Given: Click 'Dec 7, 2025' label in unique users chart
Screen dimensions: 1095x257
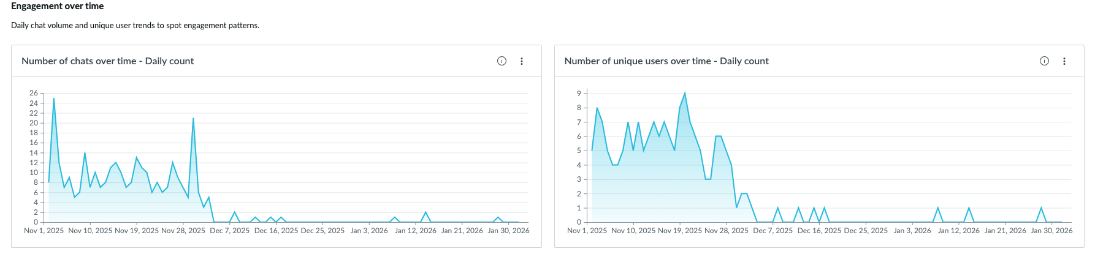Looking at the screenshot, I should coord(773,231).
